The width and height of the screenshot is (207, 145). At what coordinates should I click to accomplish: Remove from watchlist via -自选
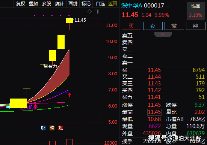click(x=100, y=4)
